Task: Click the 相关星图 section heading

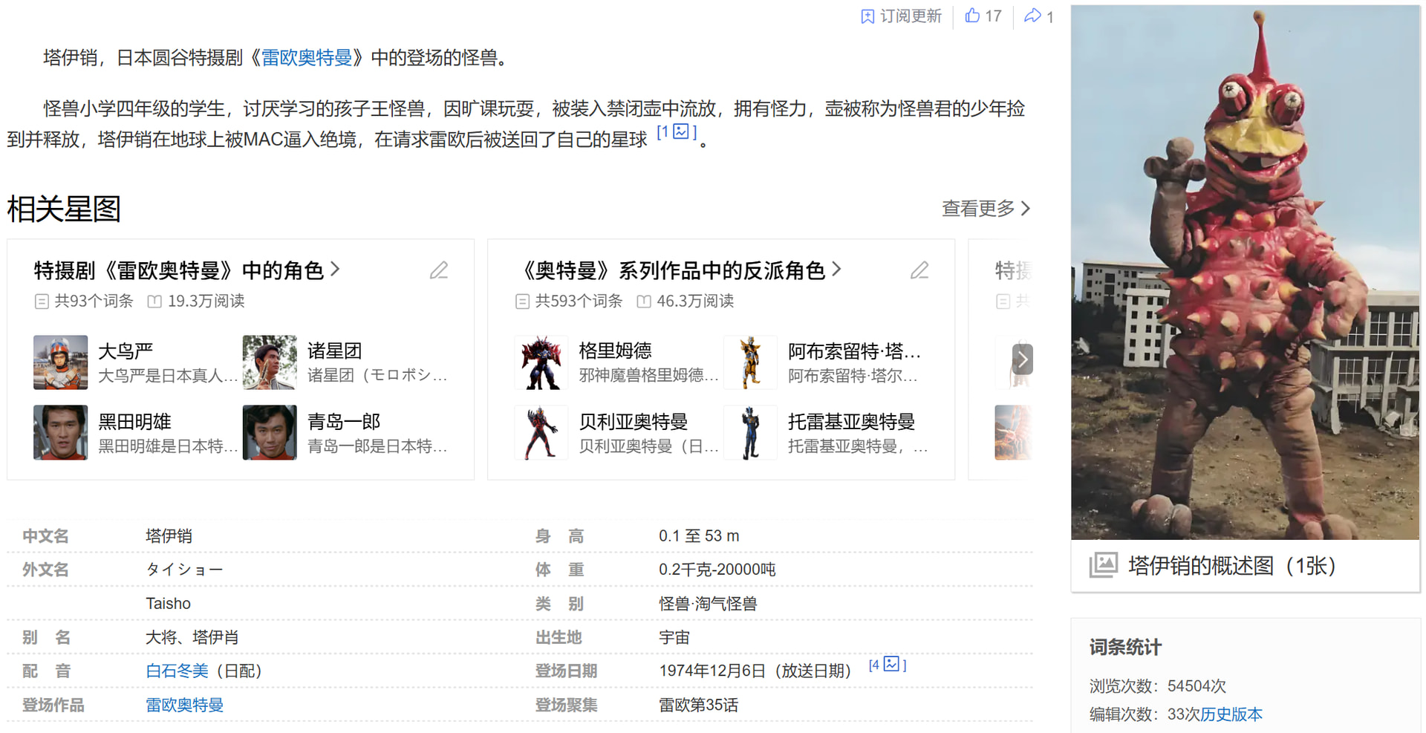Action: point(64,209)
